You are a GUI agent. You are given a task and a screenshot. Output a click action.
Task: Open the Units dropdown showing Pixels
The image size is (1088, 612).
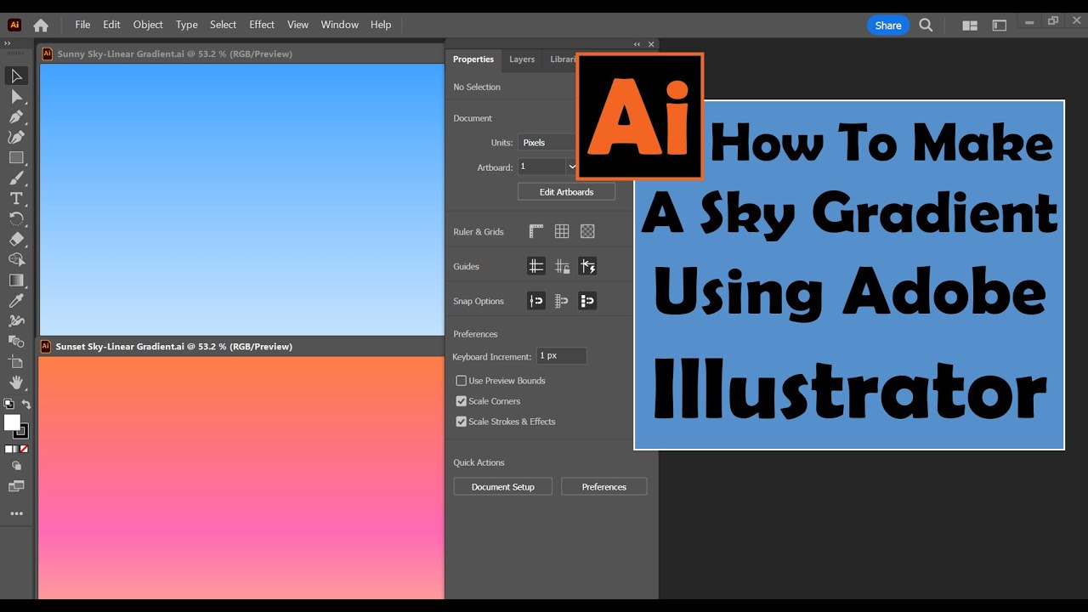547,143
